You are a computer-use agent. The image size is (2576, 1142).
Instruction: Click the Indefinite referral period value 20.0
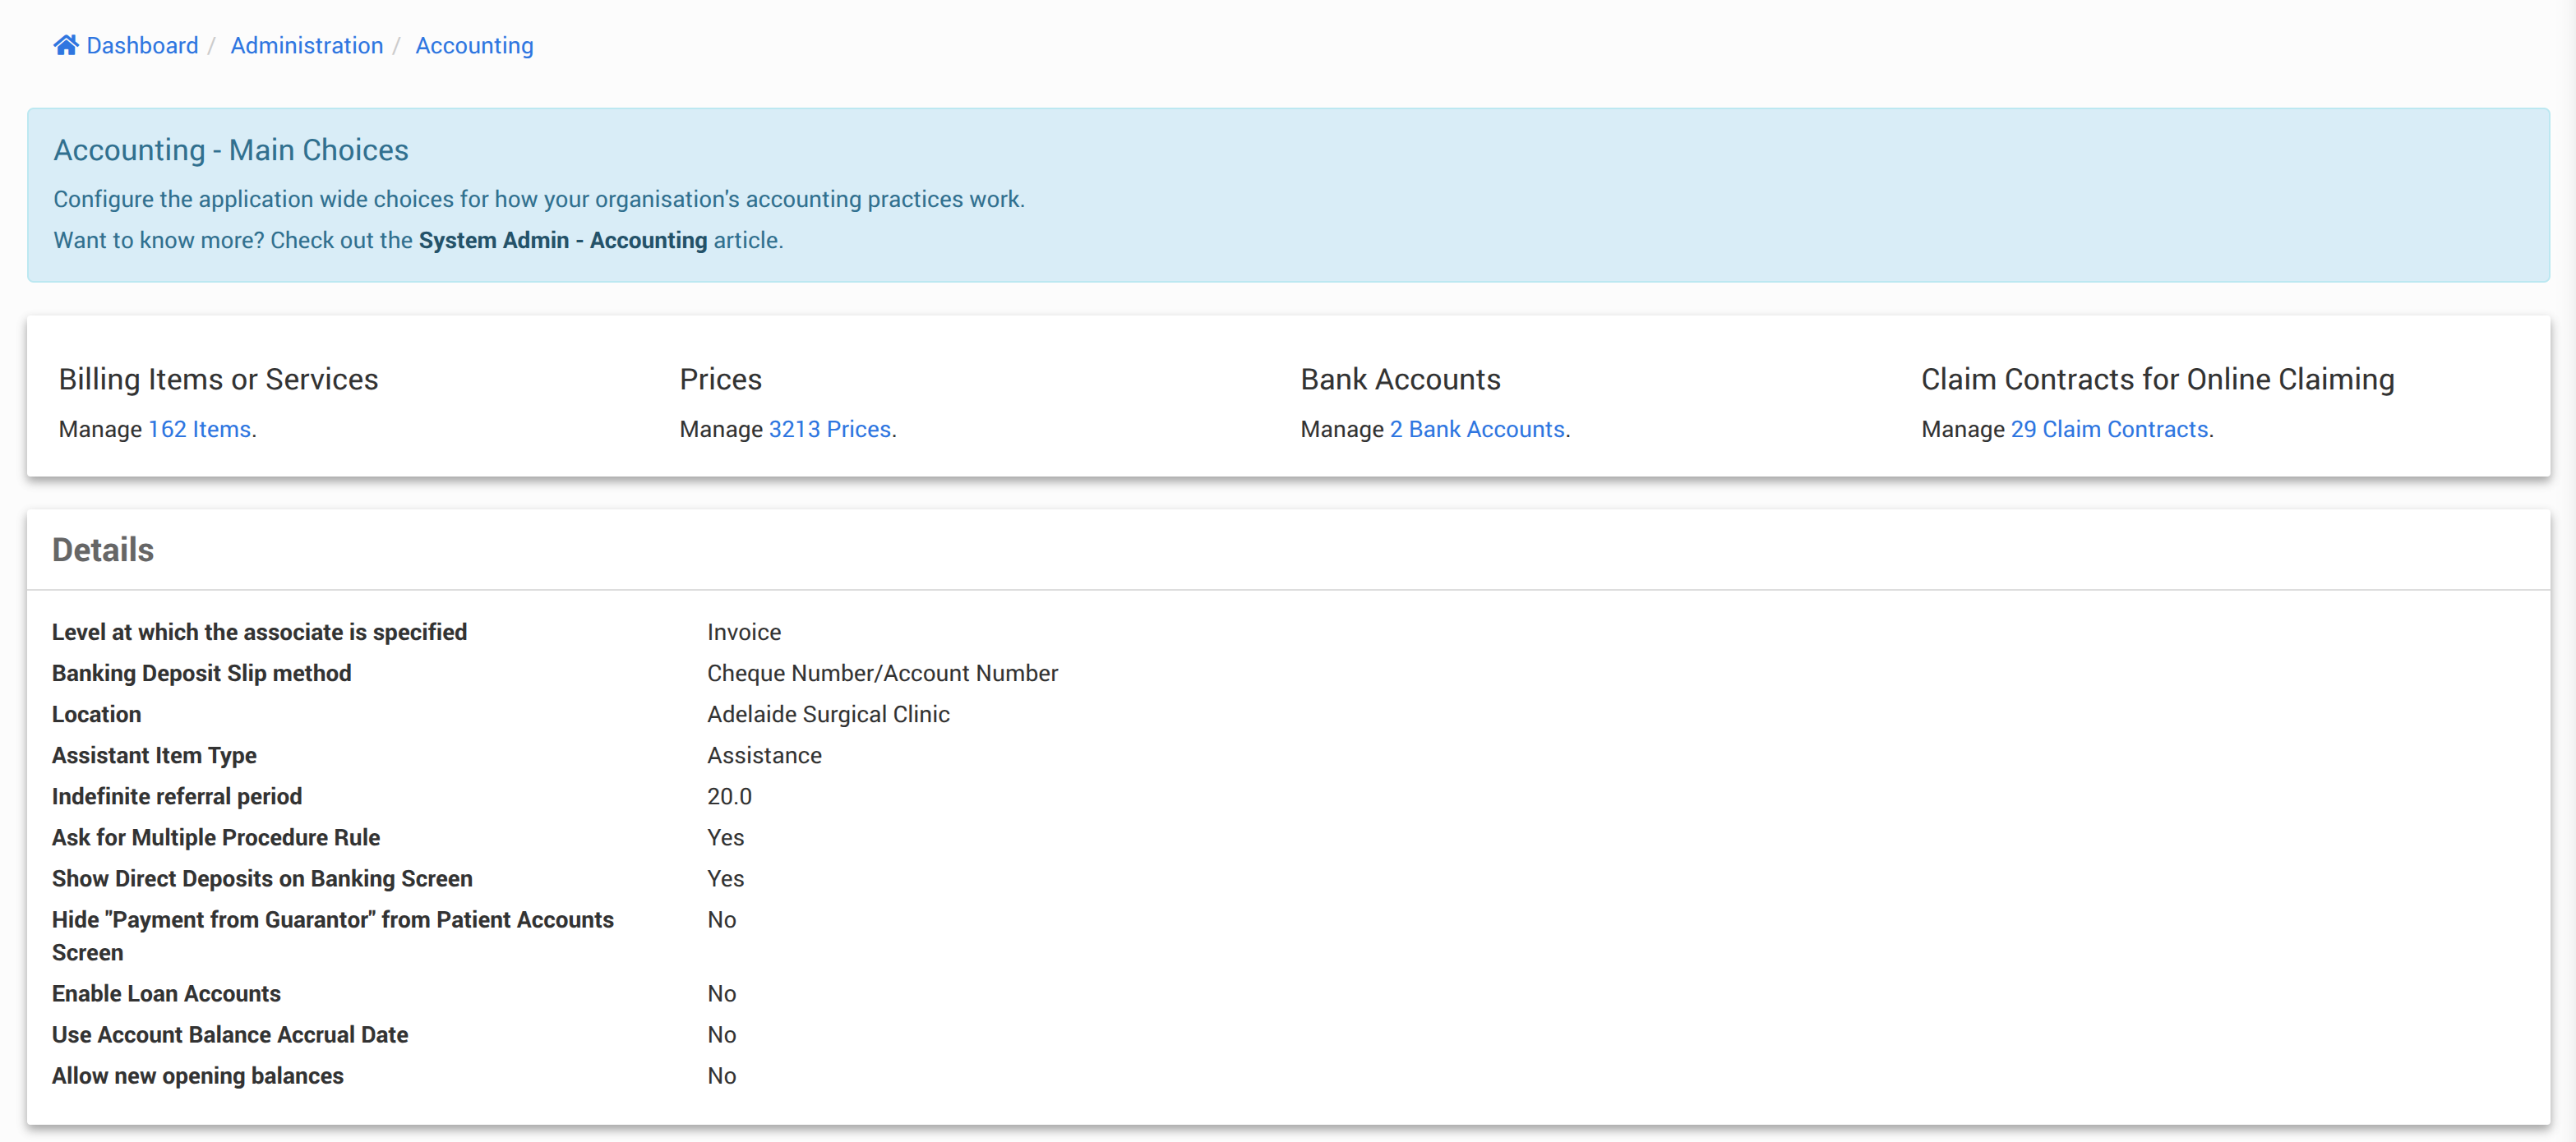tap(729, 797)
